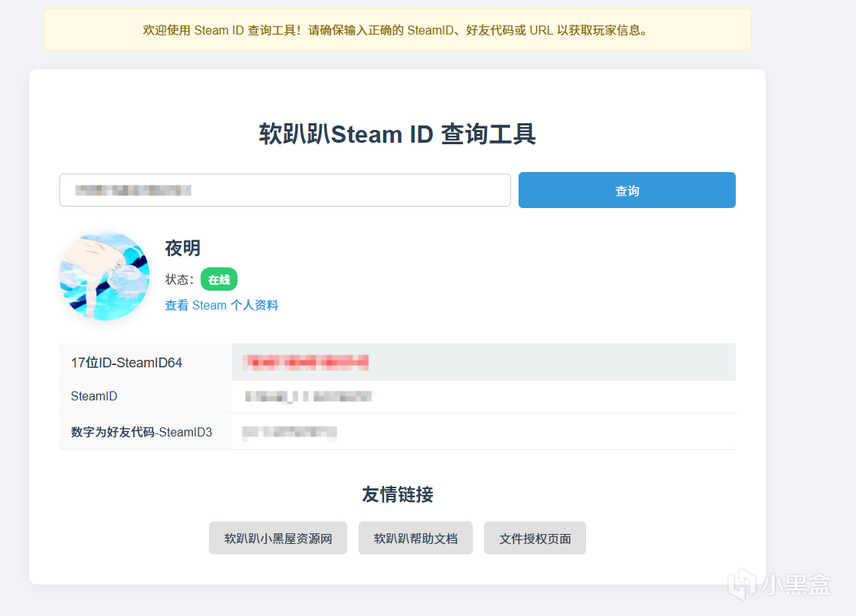Click the user avatar image

pos(104,276)
